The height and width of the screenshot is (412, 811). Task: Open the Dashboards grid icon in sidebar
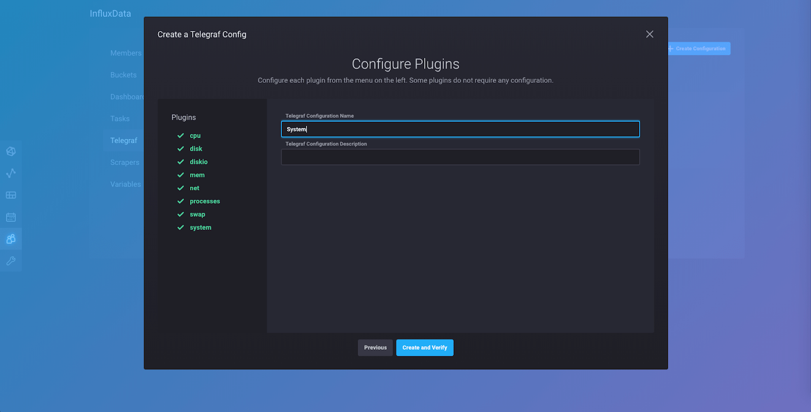click(11, 195)
